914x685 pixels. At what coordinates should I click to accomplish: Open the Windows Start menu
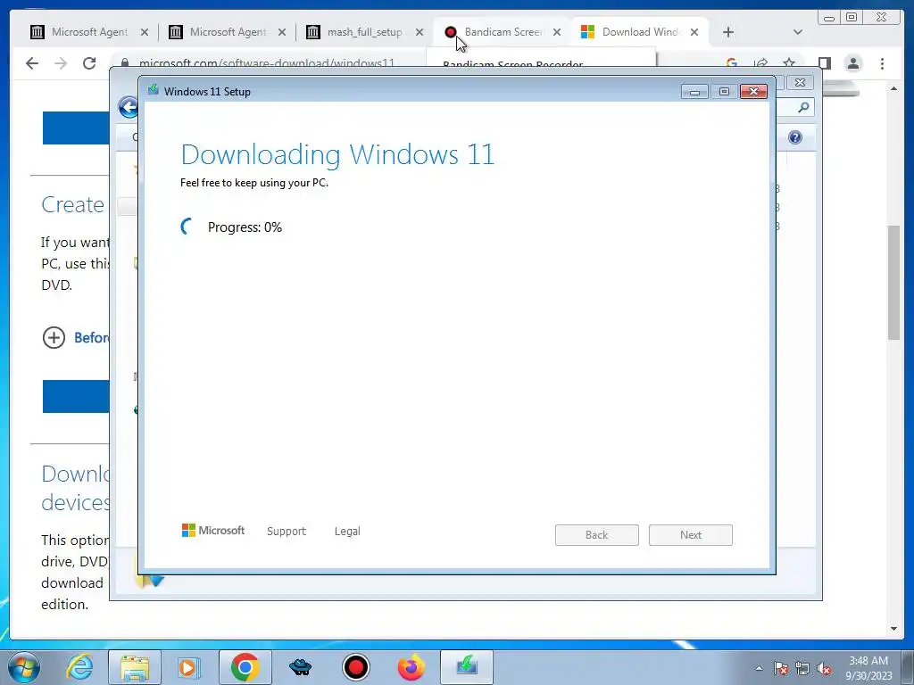click(24, 667)
